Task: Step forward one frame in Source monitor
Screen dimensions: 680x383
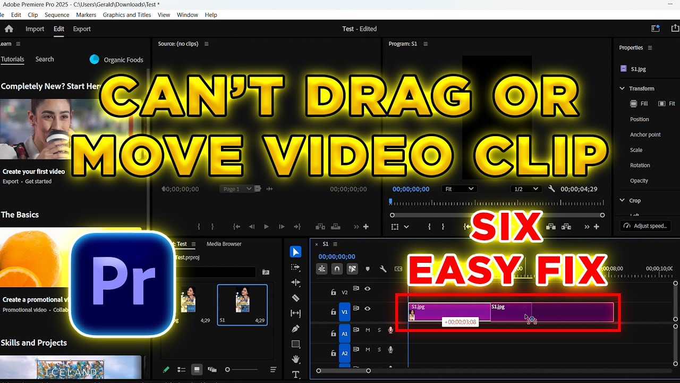Action: [282, 227]
